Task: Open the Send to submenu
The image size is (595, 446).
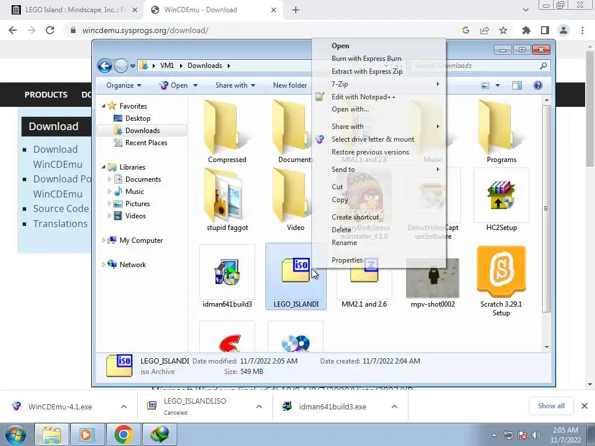Action: [x=379, y=170]
